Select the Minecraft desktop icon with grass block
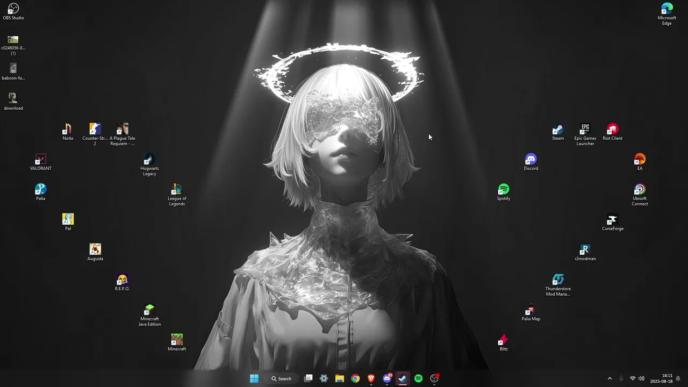Screen dimensions: 688x387 [x=177, y=343]
